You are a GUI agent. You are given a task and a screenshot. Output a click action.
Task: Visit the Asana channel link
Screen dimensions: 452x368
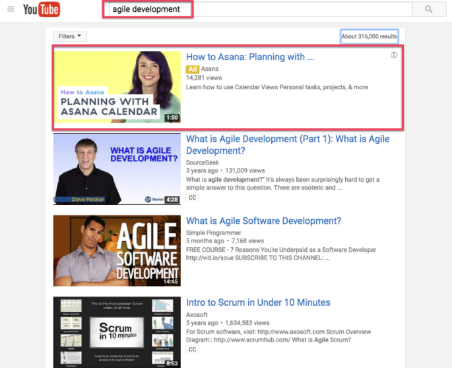[210, 69]
